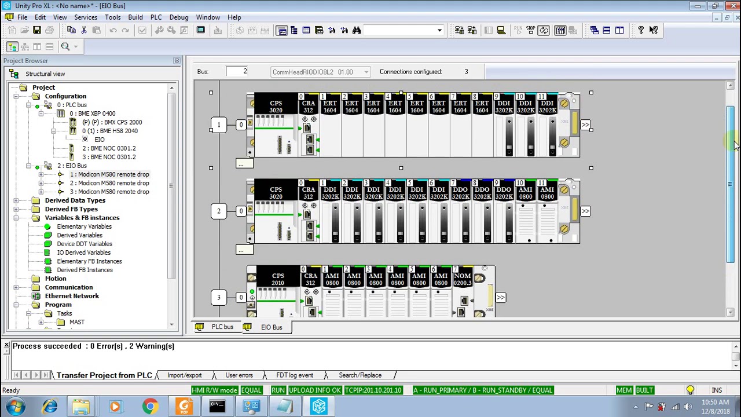Click the Cascade windows icon
The image size is (741, 417).
pos(595,30)
